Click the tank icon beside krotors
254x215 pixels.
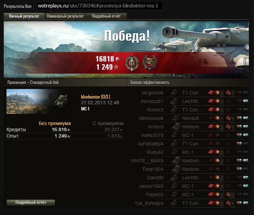176,127
